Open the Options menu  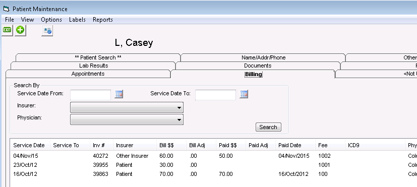[x=51, y=20]
